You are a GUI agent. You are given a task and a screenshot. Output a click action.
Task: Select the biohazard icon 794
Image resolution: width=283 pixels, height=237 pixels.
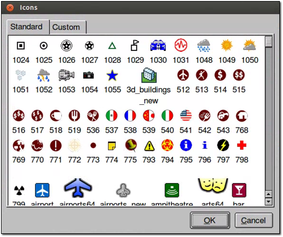(x=167, y=145)
